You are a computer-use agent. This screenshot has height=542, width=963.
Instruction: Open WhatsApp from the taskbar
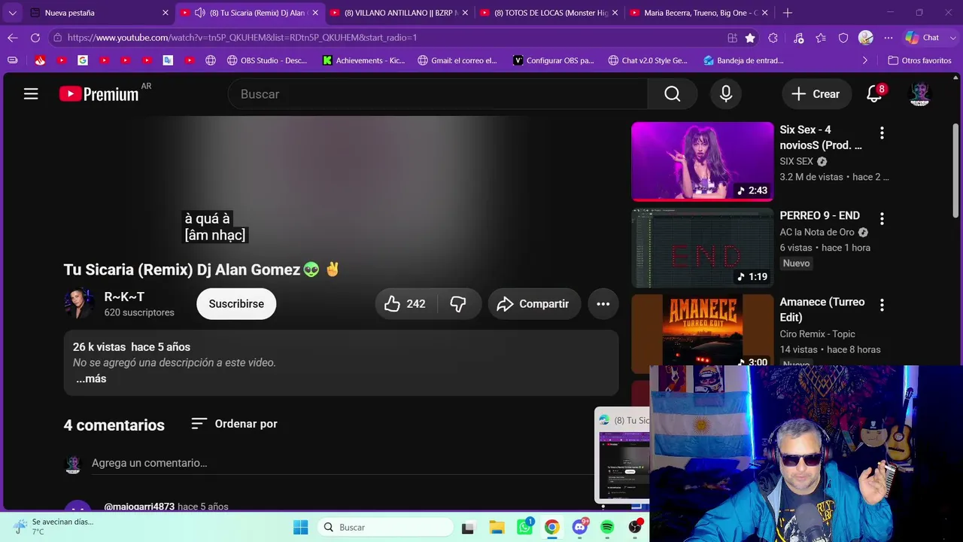coord(524,527)
